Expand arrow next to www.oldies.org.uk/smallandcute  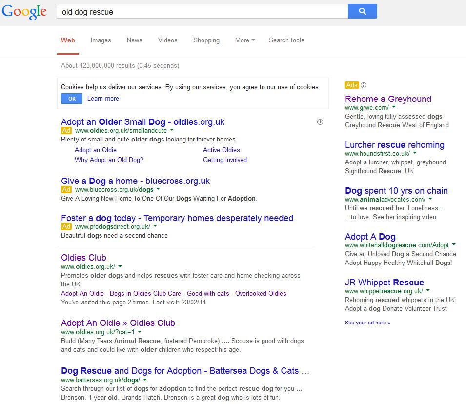(172, 130)
